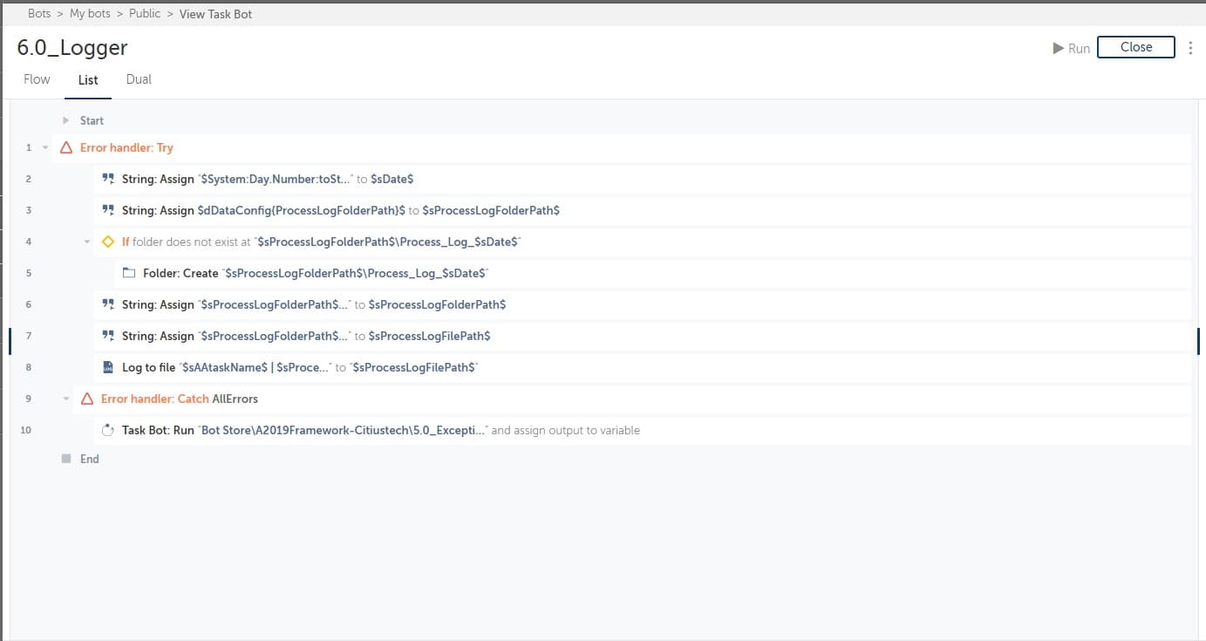Select the Log to file row
Screen dimensions: 1206x641
tap(644, 367)
